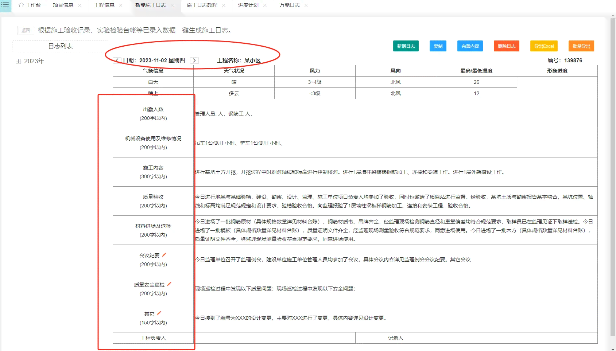The image size is (616, 351).
Task: Click the edit pencil next to 会议纪要
Action: tap(164, 255)
